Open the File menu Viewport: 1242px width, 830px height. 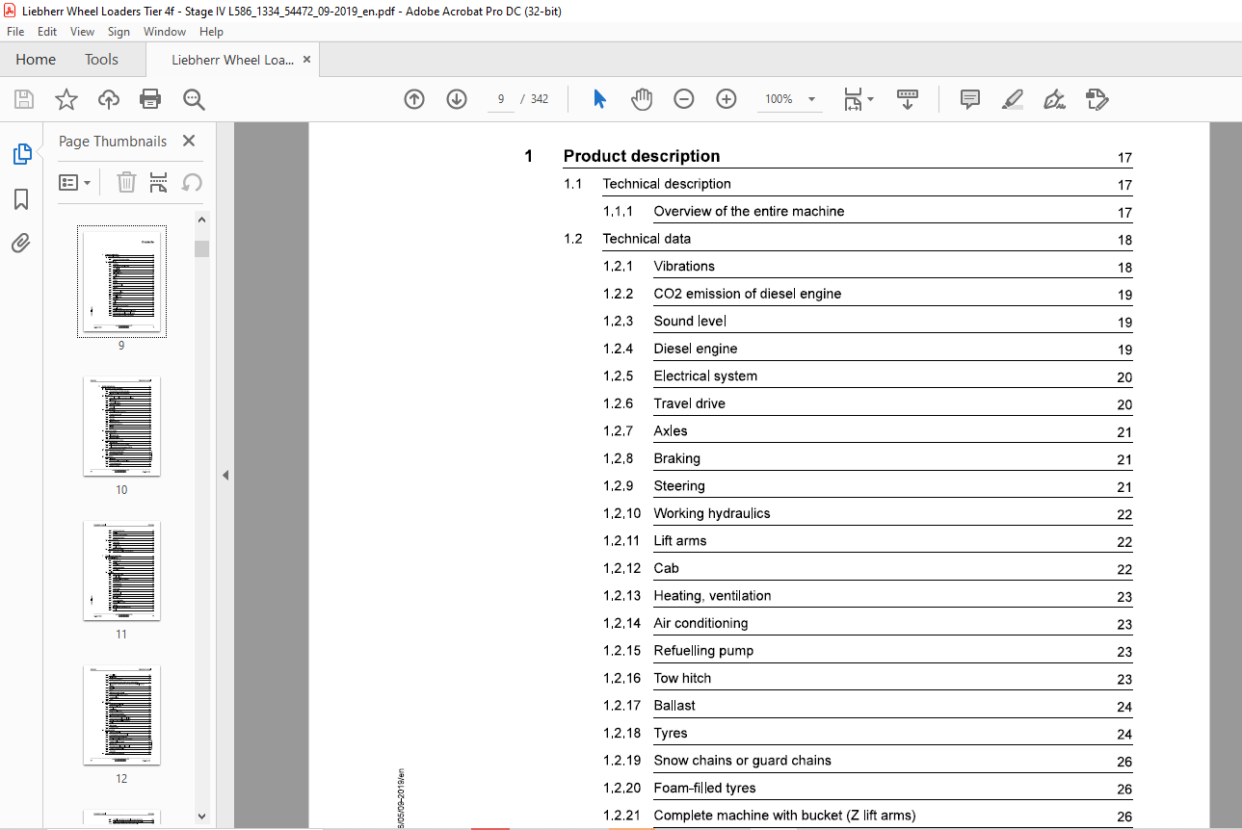15,32
